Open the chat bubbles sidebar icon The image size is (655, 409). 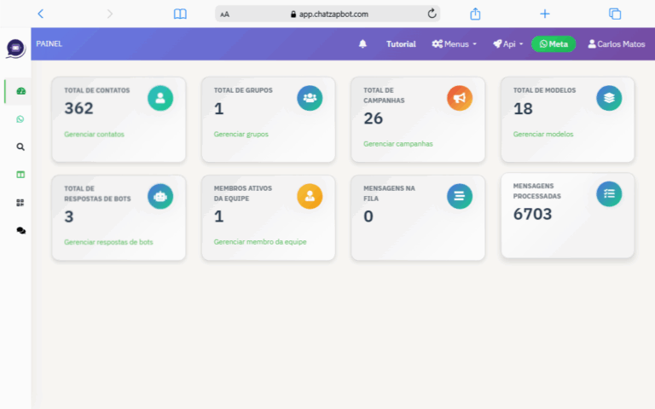pos(20,230)
